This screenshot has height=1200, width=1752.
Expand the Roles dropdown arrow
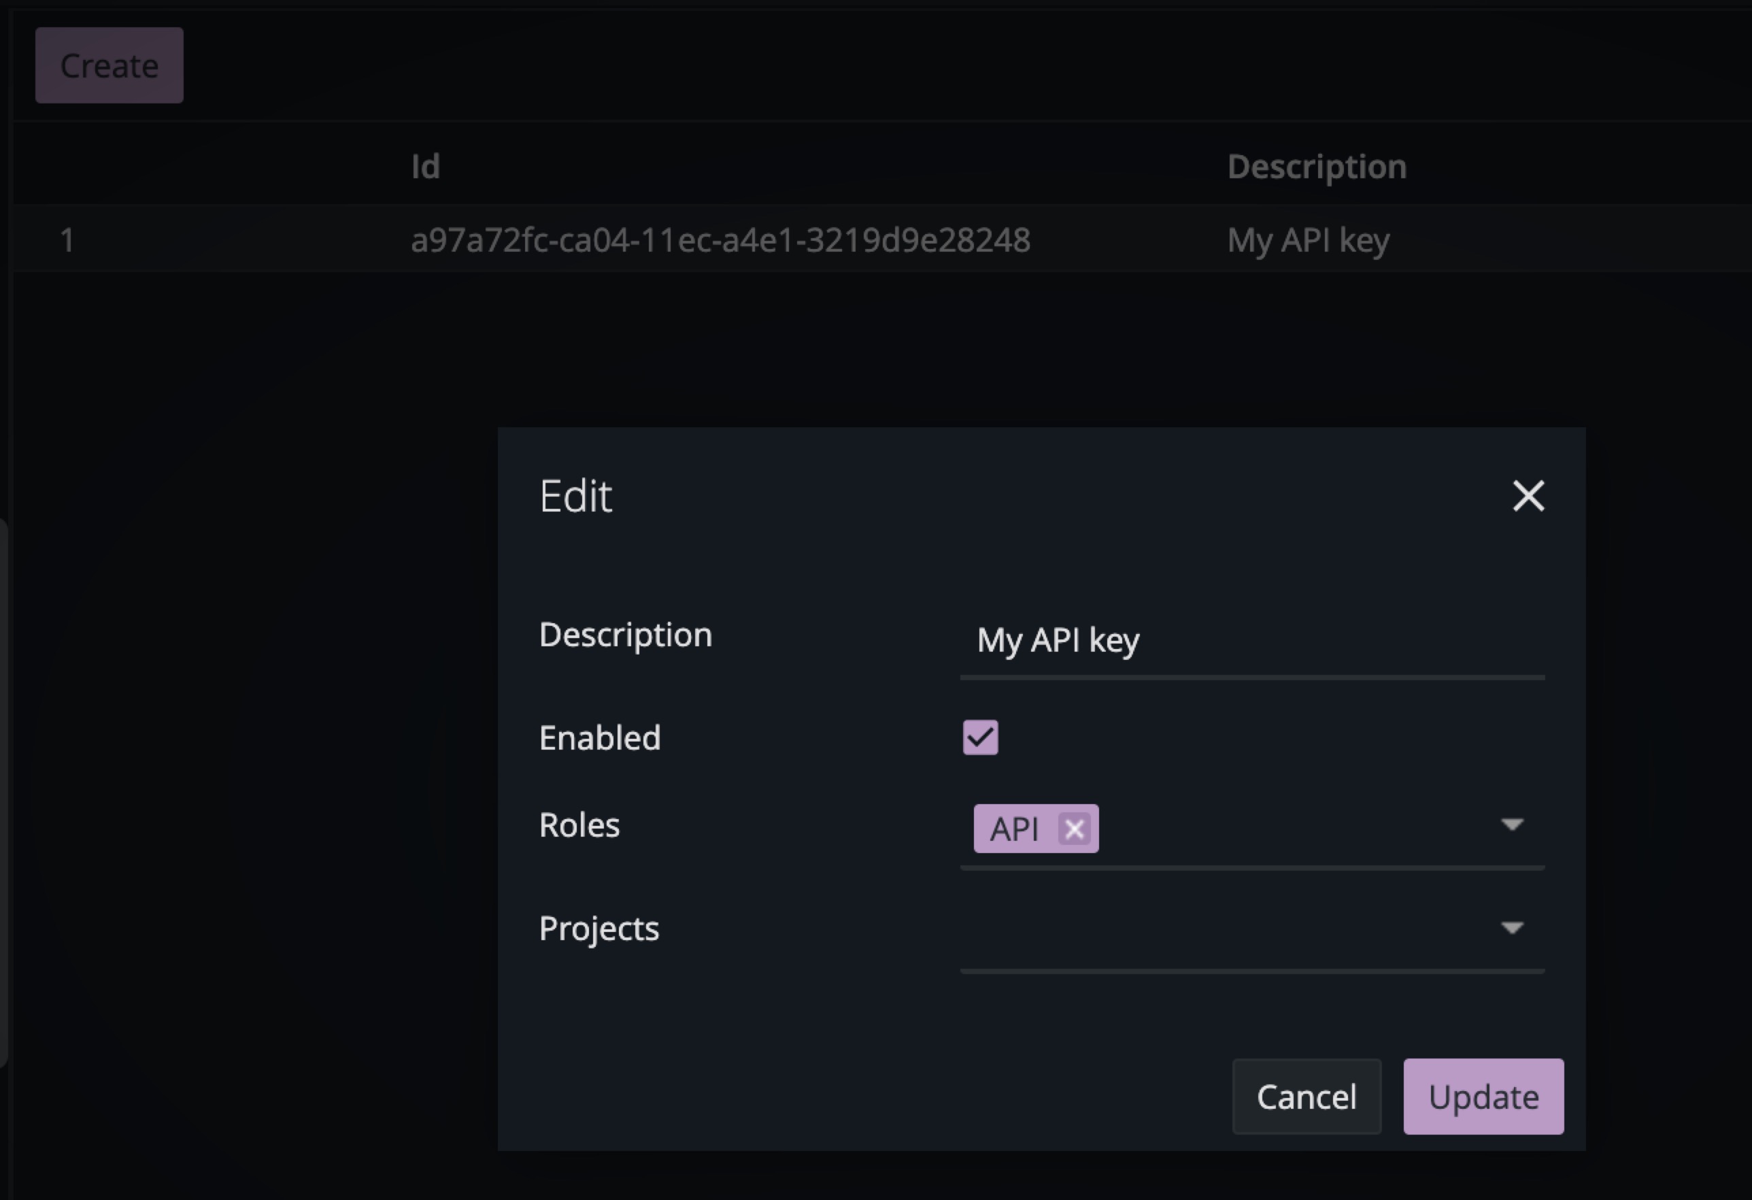[1511, 824]
